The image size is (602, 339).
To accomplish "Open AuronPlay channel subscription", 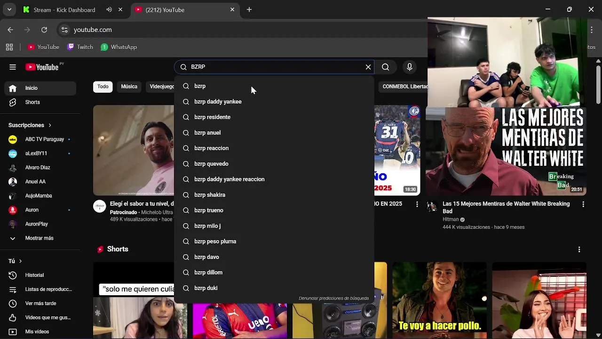I will click(x=40, y=224).
